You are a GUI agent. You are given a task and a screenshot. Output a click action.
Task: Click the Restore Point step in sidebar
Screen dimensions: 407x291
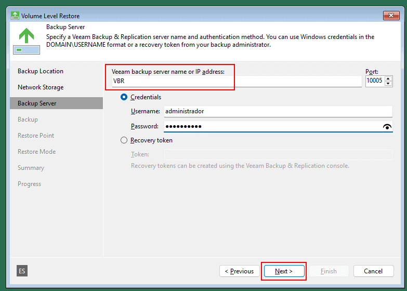pos(36,136)
